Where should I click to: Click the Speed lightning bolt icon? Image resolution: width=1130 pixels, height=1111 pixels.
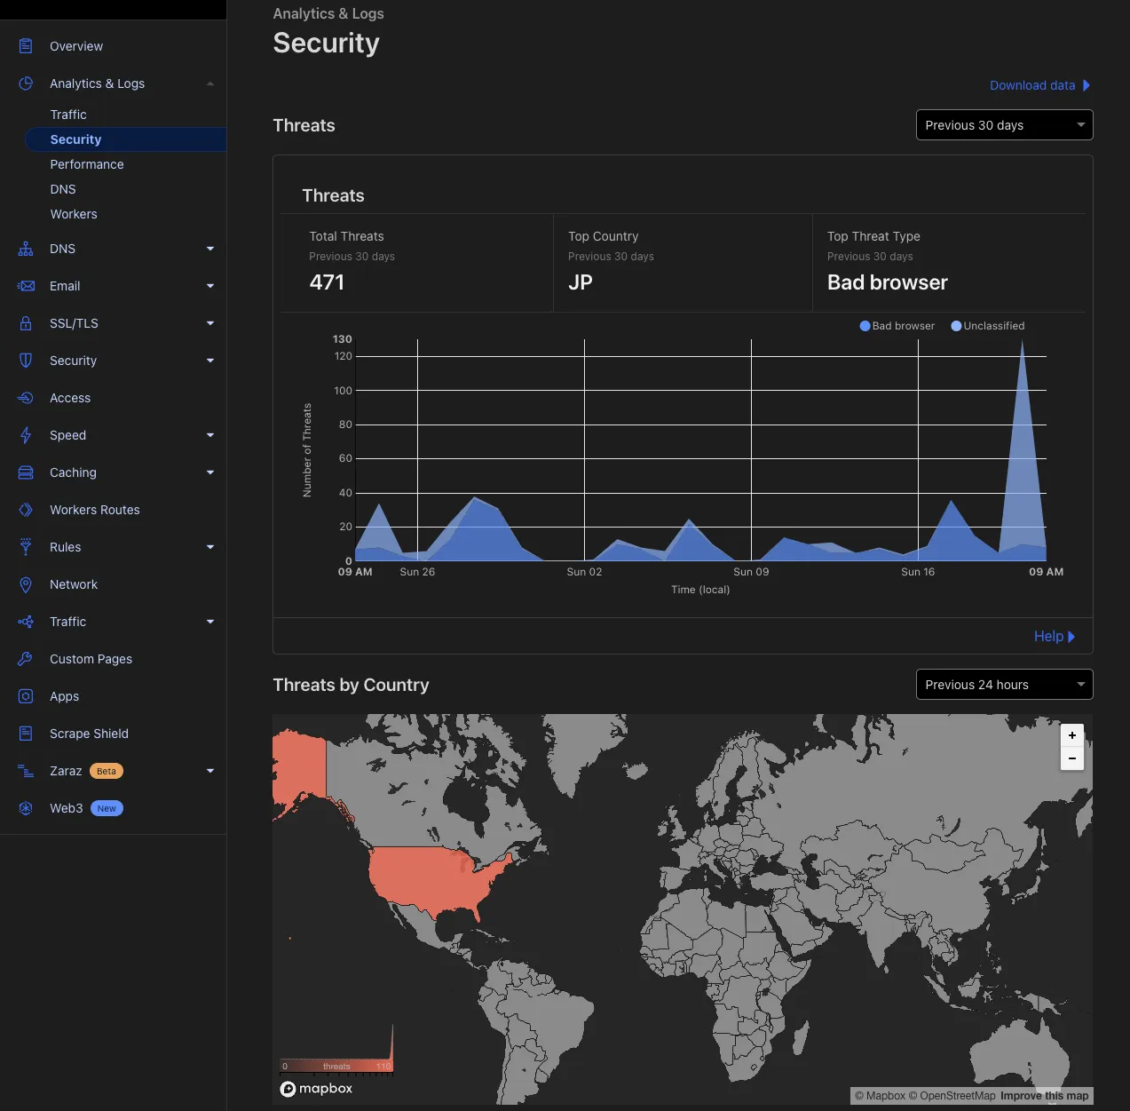tap(26, 435)
